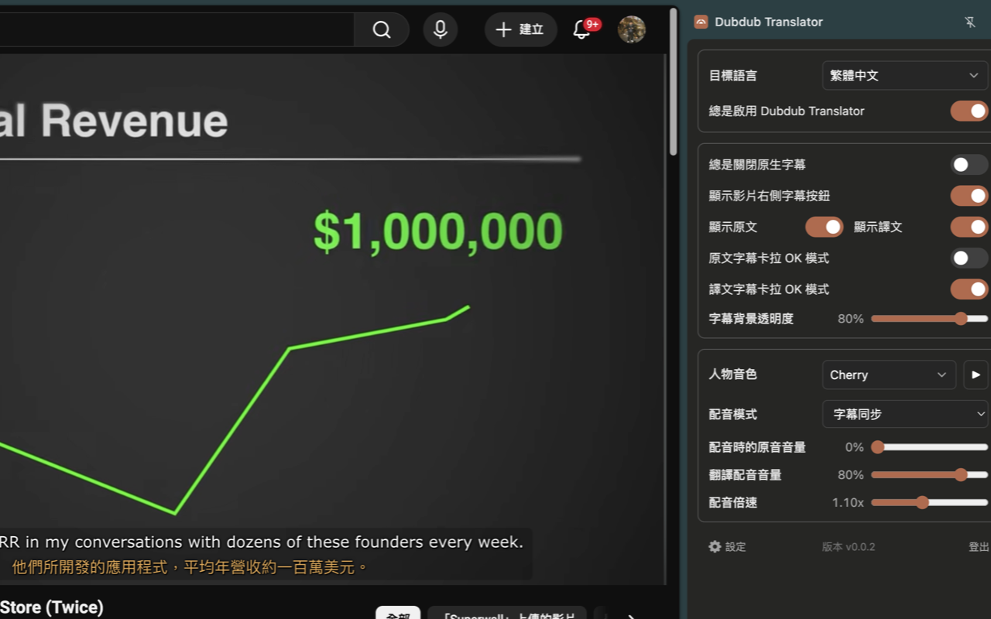This screenshot has width=991, height=619.
Task: Enable 總是關閉原生字幕 switch
Action: click(x=969, y=165)
